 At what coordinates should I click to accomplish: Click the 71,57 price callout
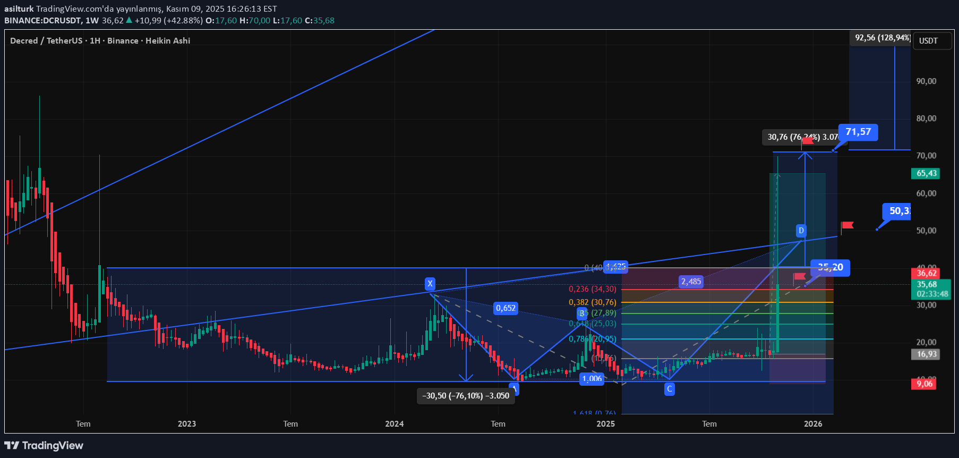point(858,132)
